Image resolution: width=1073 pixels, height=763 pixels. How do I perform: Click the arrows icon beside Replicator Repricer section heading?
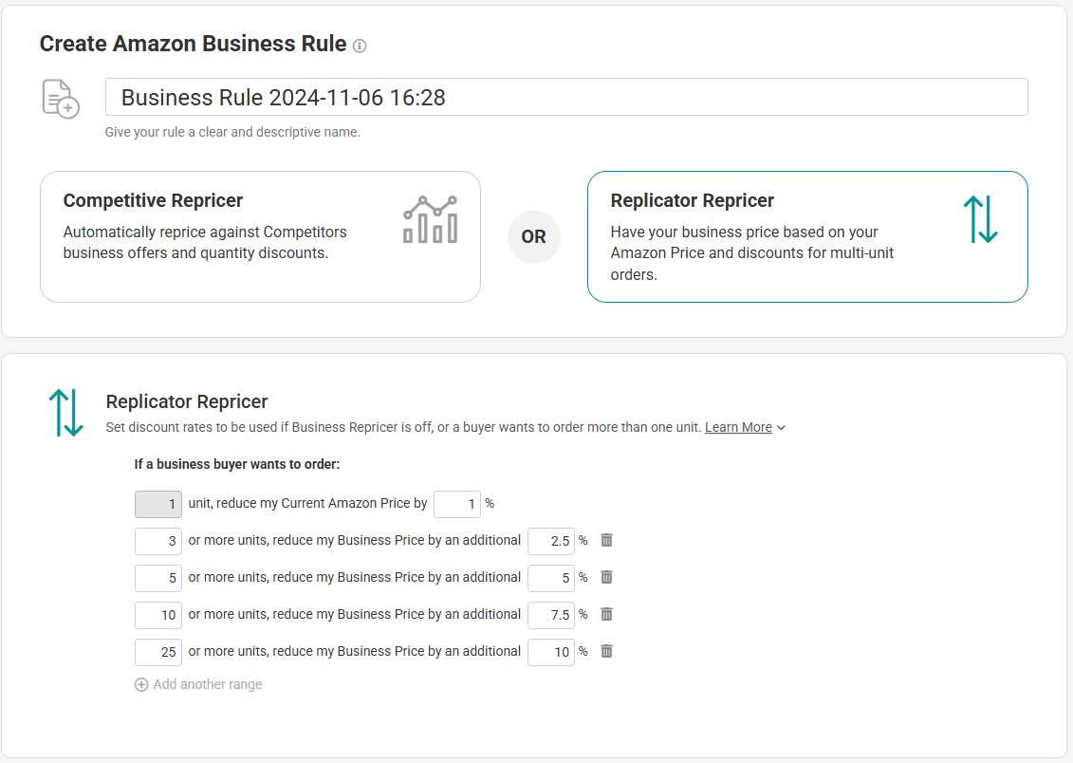point(66,413)
